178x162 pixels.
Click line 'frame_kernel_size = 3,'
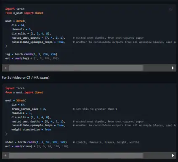pyautogui.click(x=29, y=109)
